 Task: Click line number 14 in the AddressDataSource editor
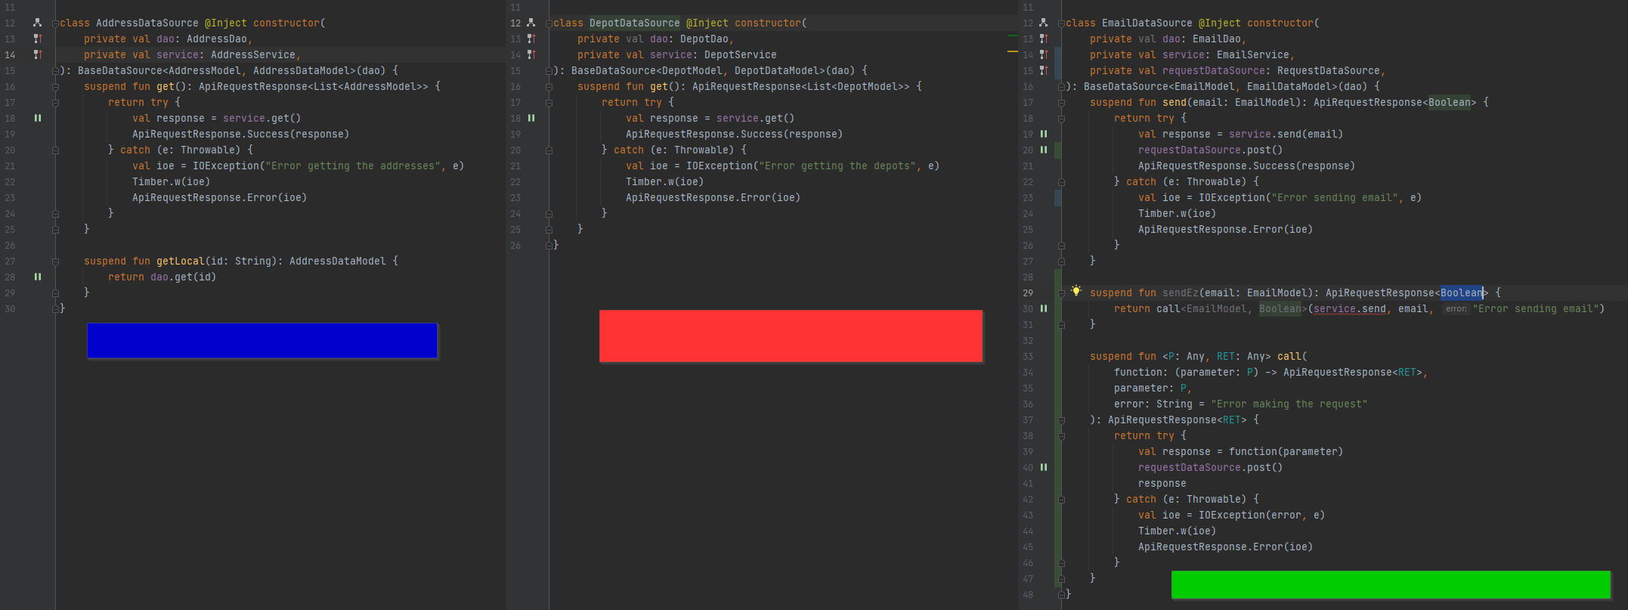click(x=10, y=54)
